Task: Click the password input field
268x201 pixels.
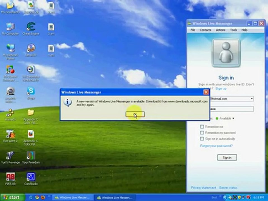Action: pos(232,109)
